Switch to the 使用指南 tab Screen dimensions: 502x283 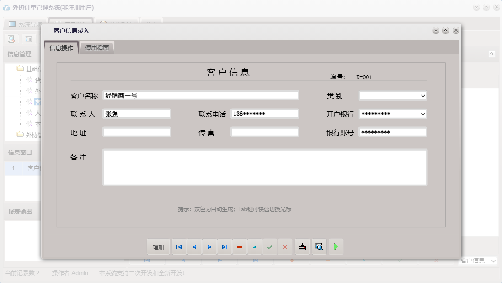[x=97, y=47]
